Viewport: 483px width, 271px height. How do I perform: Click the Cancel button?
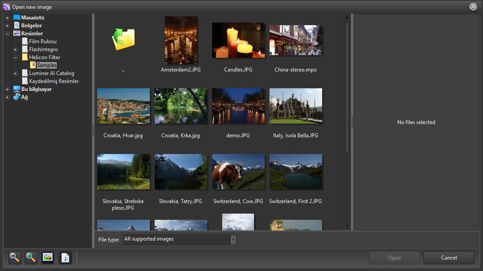[x=449, y=258]
